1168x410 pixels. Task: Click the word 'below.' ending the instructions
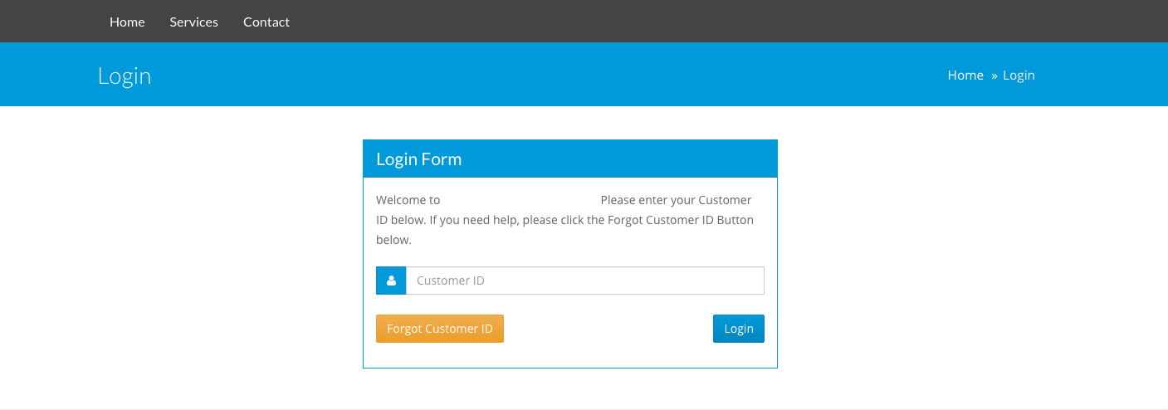click(393, 240)
